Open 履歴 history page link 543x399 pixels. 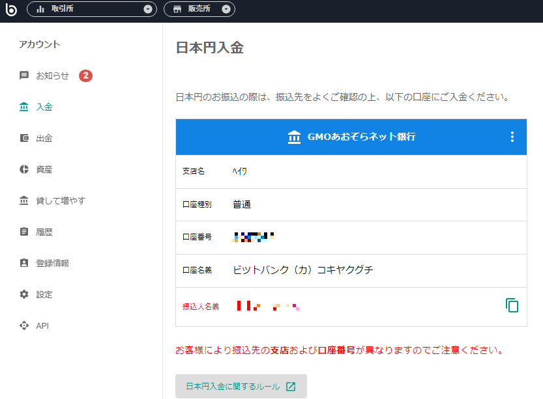pyautogui.click(x=44, y=232)
